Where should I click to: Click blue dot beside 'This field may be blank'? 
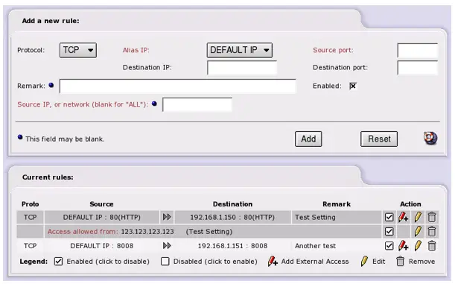(20, 137)
